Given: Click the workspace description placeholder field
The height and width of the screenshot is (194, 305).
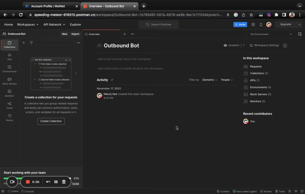Looking at the screenshot, I should click(130, 68).
